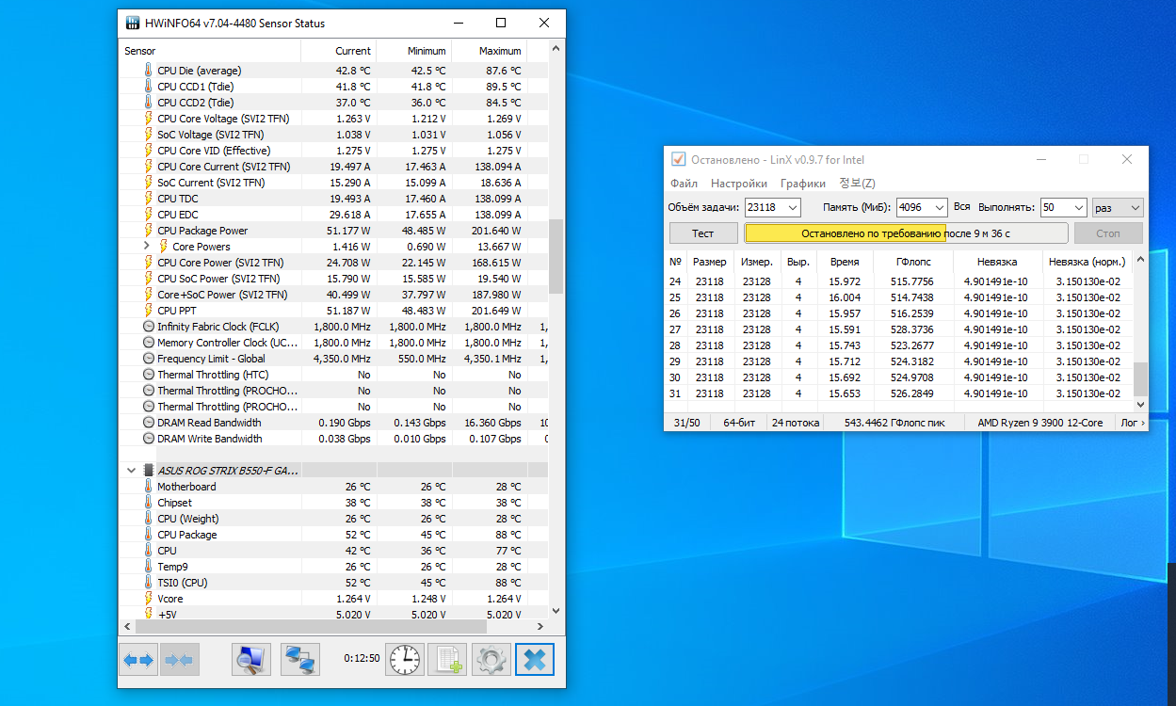Open the 정보(Z) menu in LinX

pos(857,184)
